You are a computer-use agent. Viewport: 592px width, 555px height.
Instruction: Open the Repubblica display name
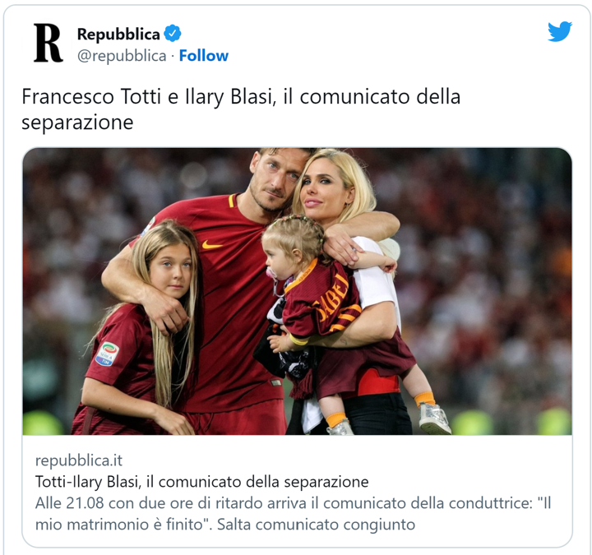pos(118,34)
